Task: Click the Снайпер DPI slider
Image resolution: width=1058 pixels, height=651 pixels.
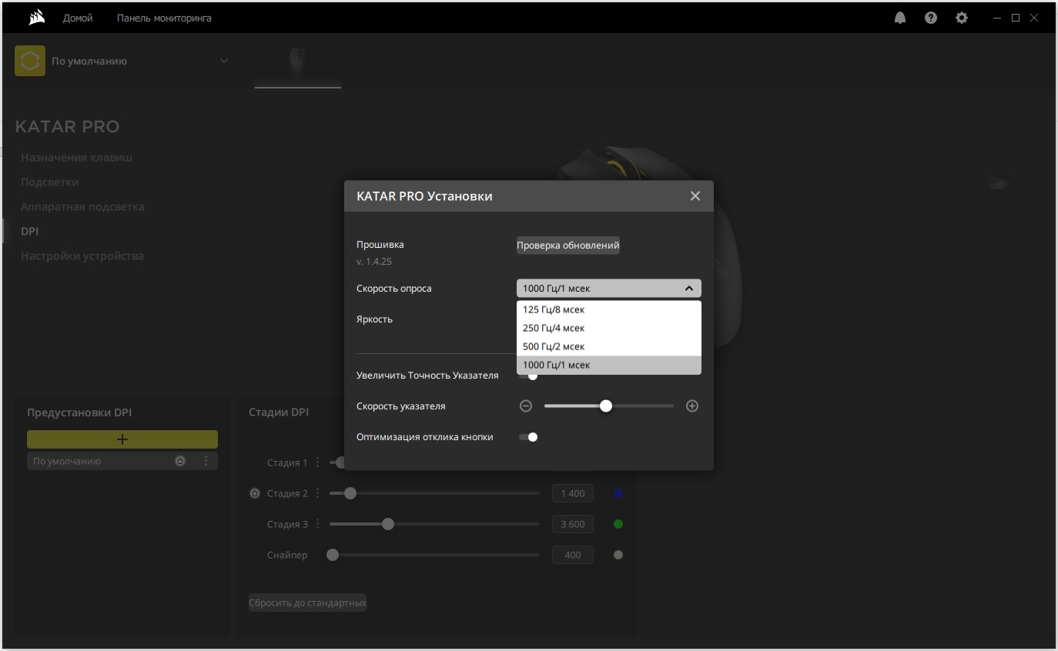Action: 434,555
